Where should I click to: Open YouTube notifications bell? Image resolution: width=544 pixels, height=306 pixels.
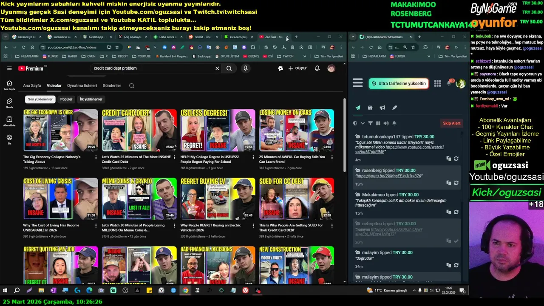tap(317, 68)
